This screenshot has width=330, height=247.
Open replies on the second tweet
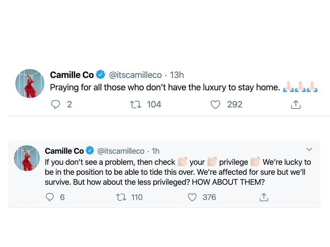(x=50, y=197)
